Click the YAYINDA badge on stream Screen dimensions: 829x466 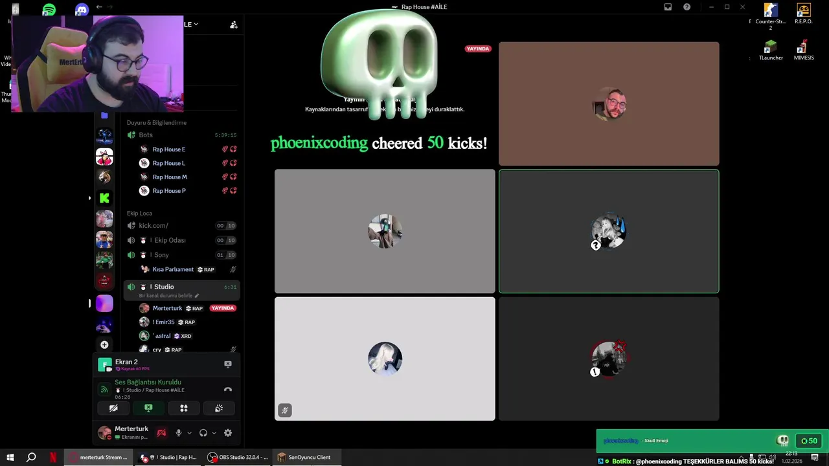[x=478, y=49]
